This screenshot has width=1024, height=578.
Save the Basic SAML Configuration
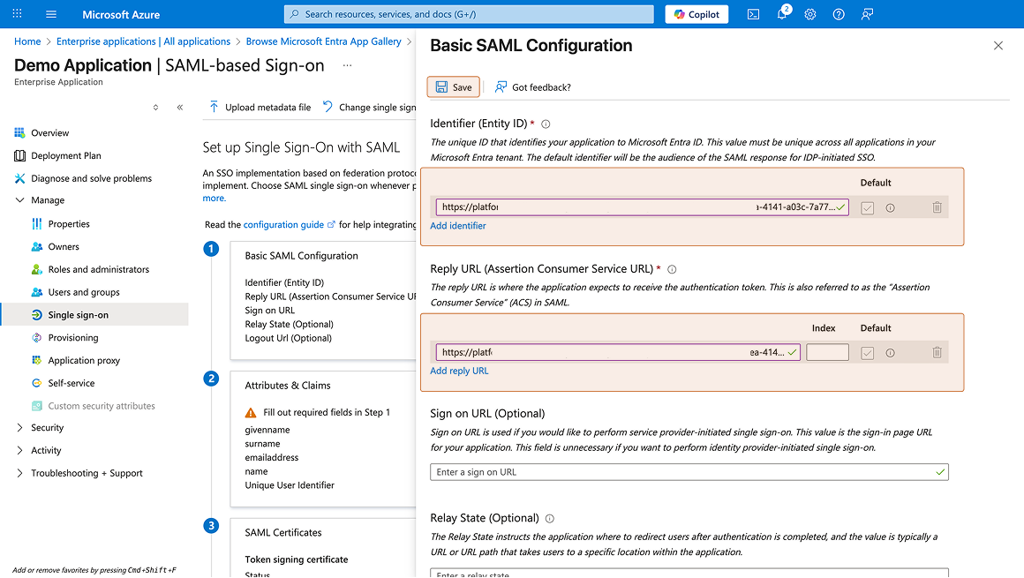click(x=453, y=86)
